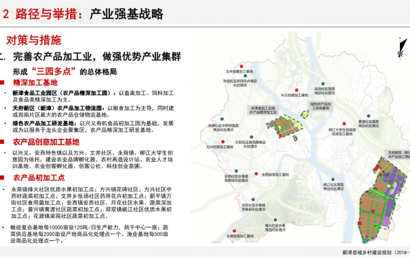Select teal marker for 梁筏社区蔬菜处理点
The height and width of the screenshot is (259, 410).
tap(323, 84)
